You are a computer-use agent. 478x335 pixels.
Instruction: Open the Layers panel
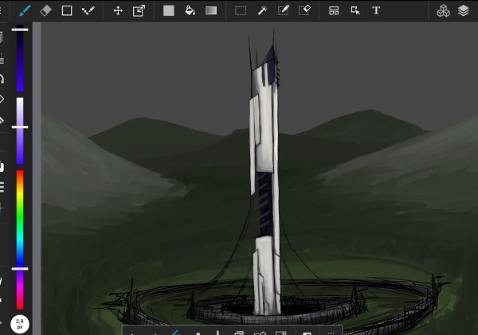[x=464, y=10]
